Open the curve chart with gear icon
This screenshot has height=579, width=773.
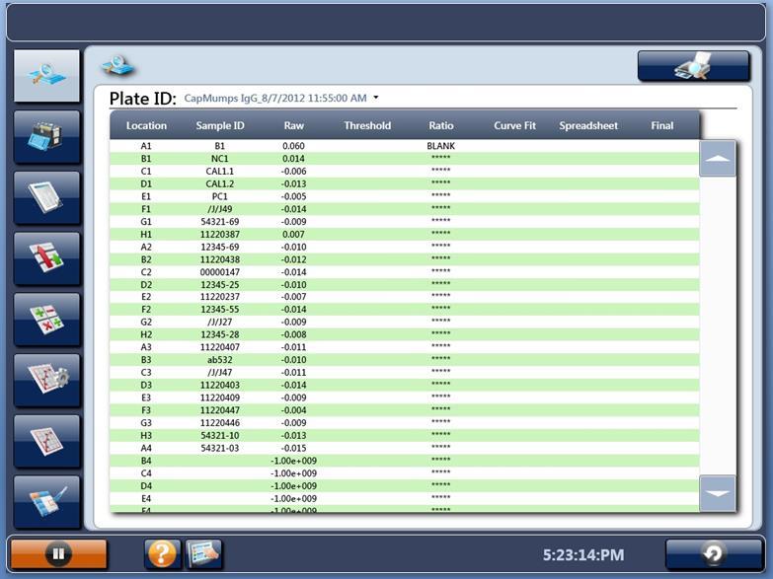click(46, 381)
